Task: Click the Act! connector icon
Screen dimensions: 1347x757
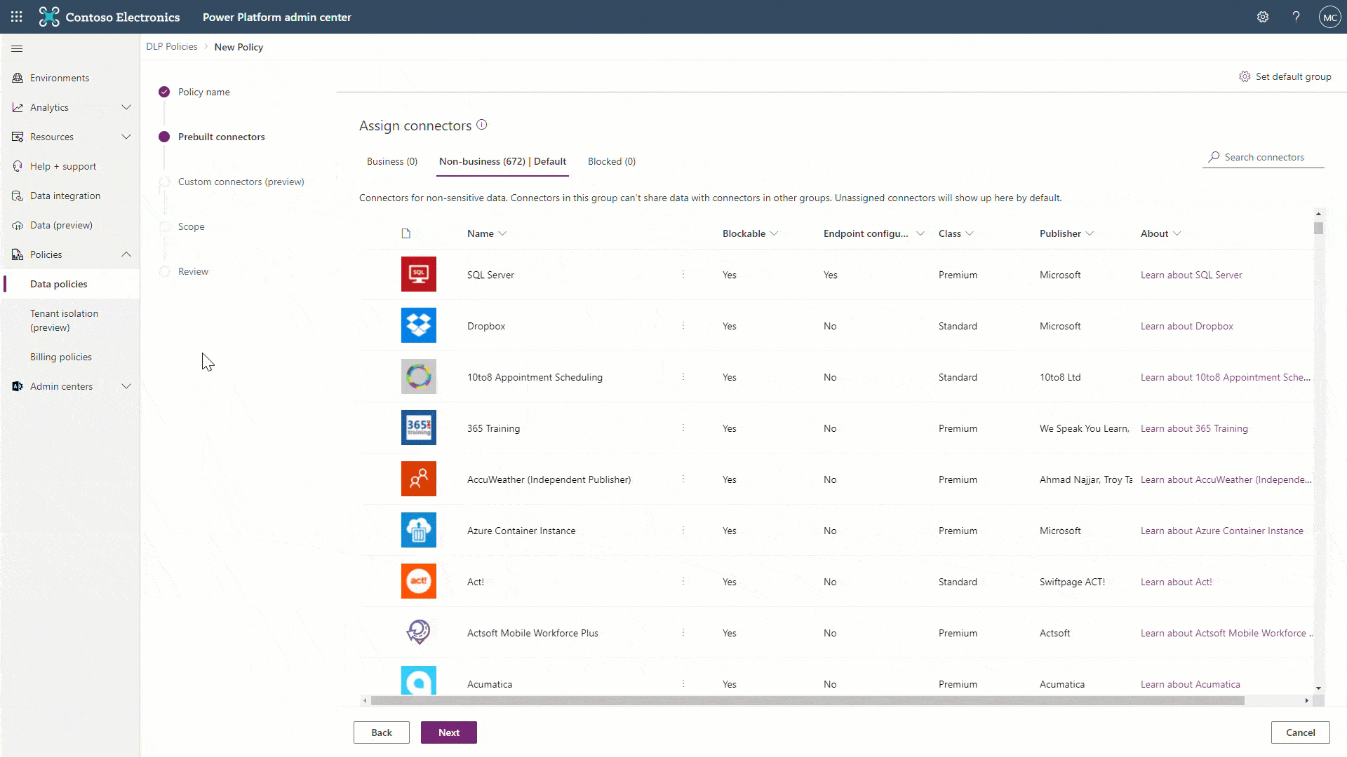Action: point(417,580)
